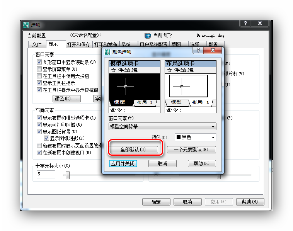293x231 pixels.
Task: Click 确定 in Options dialog
Action: pos(156,202)
